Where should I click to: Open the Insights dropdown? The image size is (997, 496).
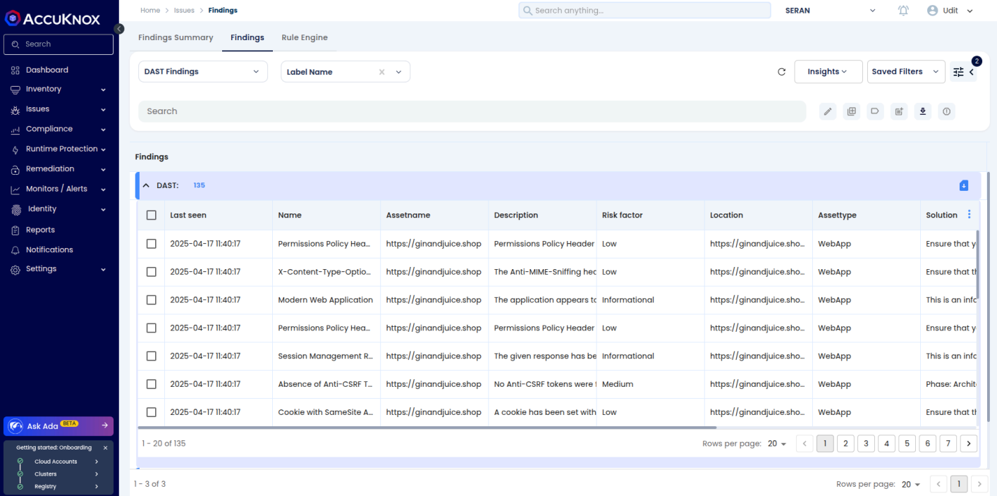828,71
